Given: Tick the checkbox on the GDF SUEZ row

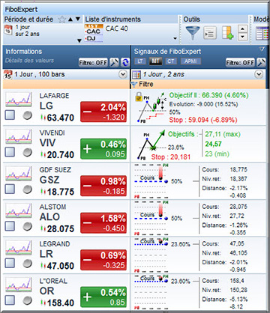Looking at the screenshot, I should tap(10, 189).
